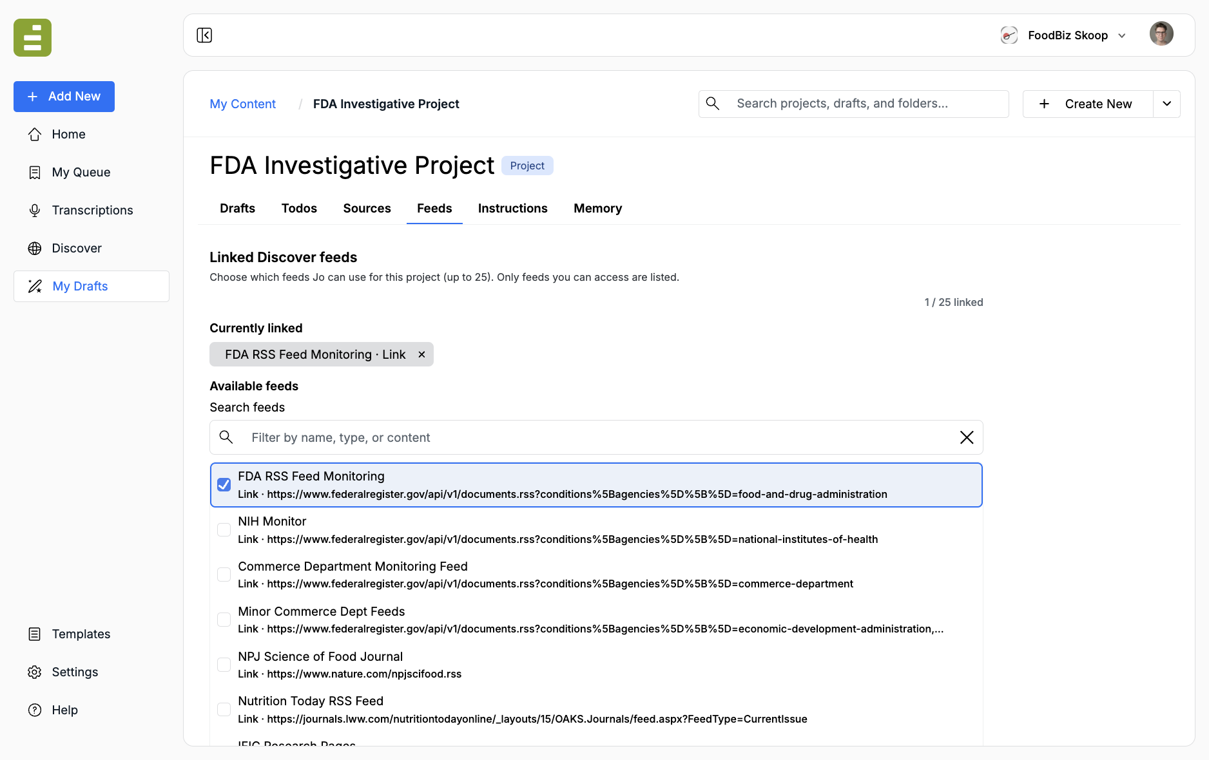
Task: Open My Queue in sidebar
Action: (92, 172)
